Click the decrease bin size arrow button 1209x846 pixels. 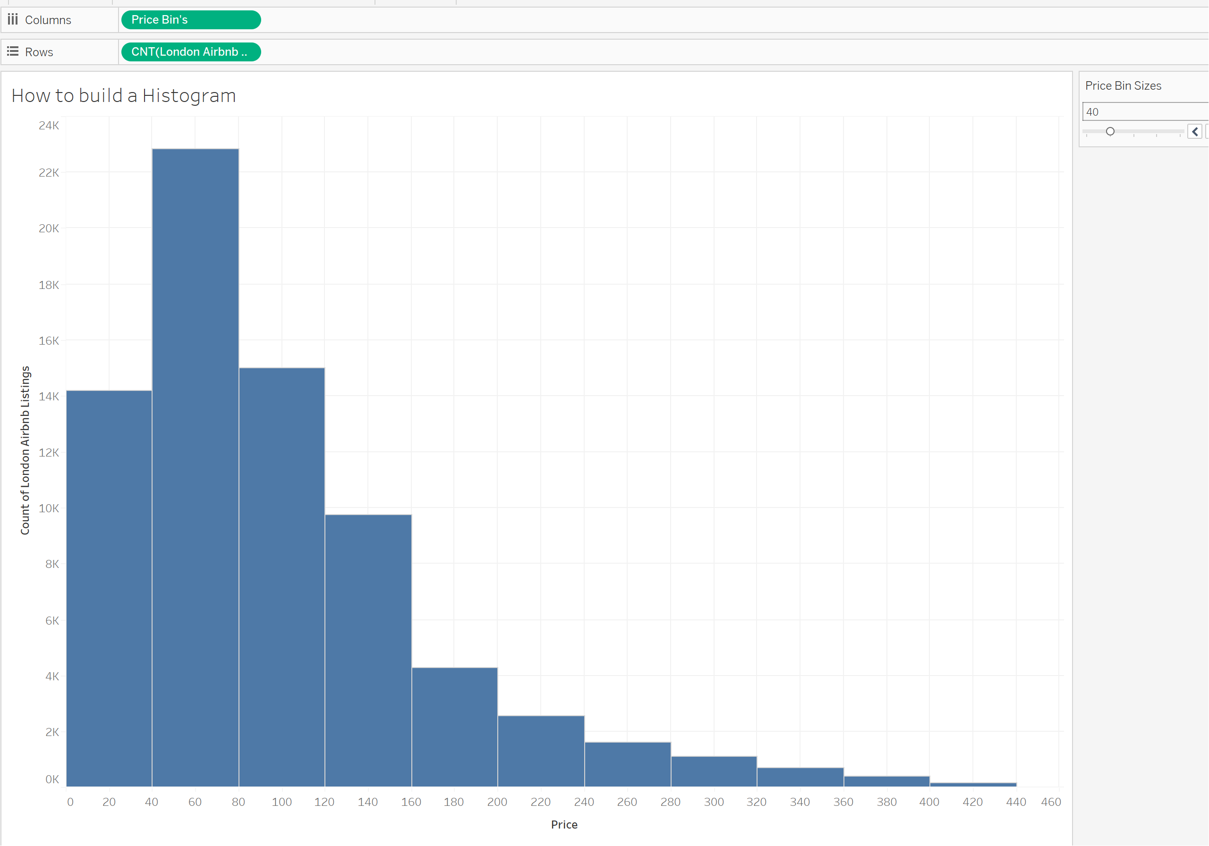pyautogui.click(x=1194, y=132)
